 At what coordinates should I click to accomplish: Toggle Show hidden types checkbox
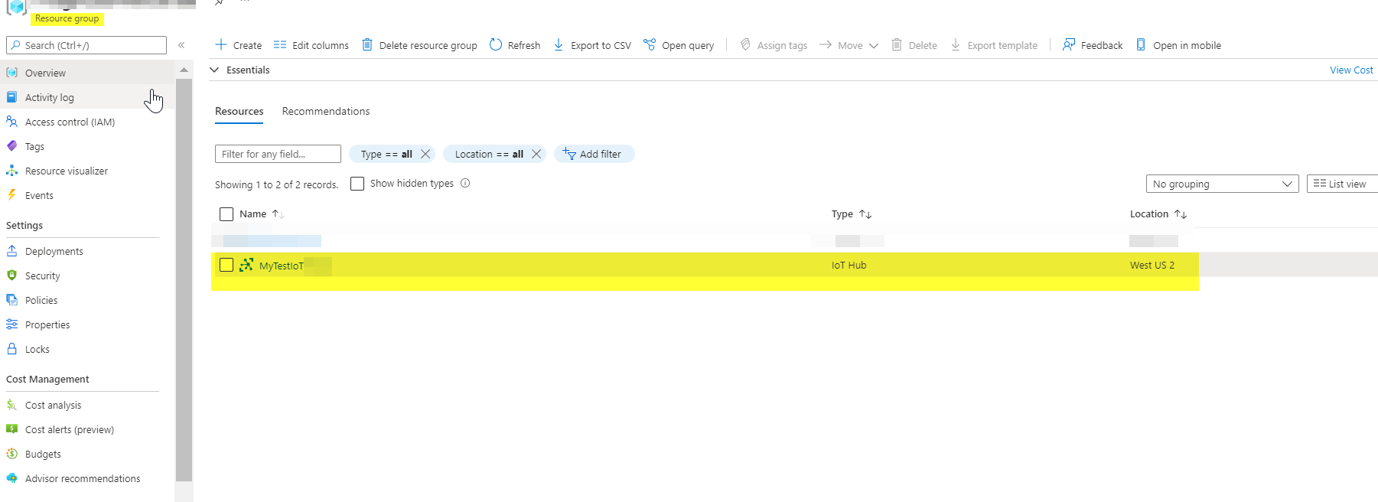click(357, 184)
